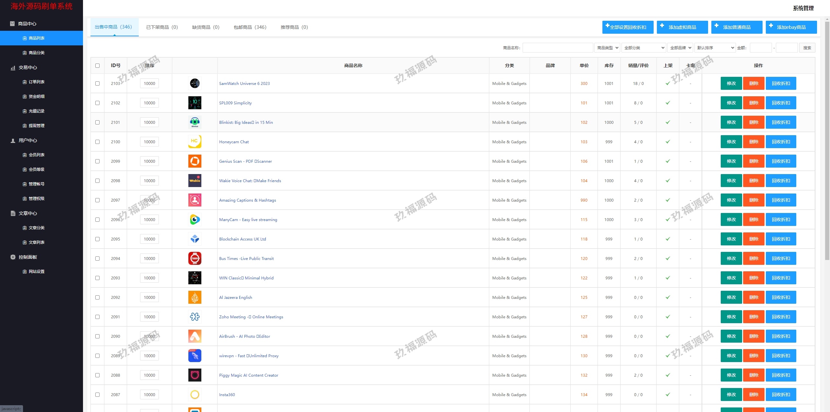Click the Honeycam Chat product icon
Viewport: 830px width, 412px height.
195,142
